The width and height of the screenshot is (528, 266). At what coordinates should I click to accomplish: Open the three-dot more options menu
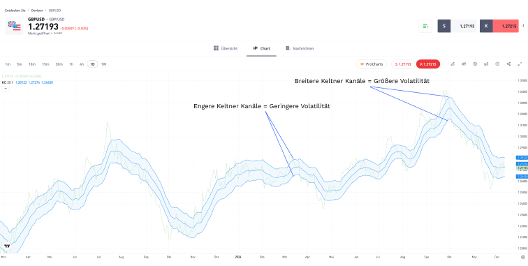tap(523, 26)
